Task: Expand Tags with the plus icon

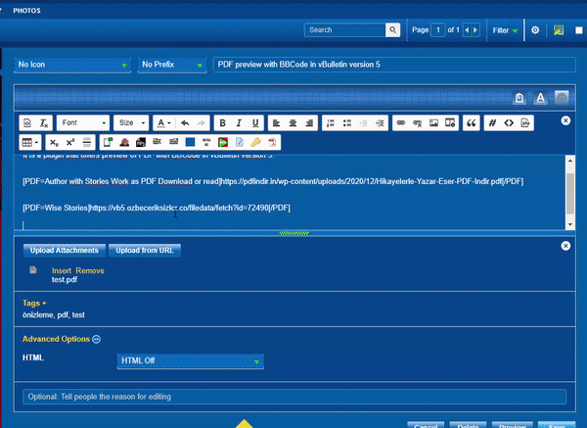Action: (44, 303)
